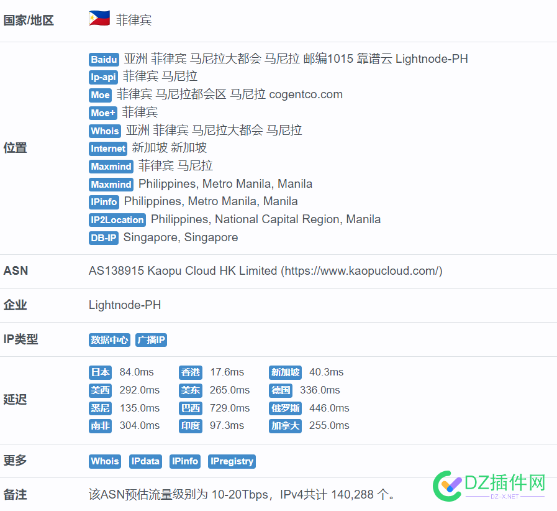Click the 印度 latency badge
The image size is (557, 511).
191,426
